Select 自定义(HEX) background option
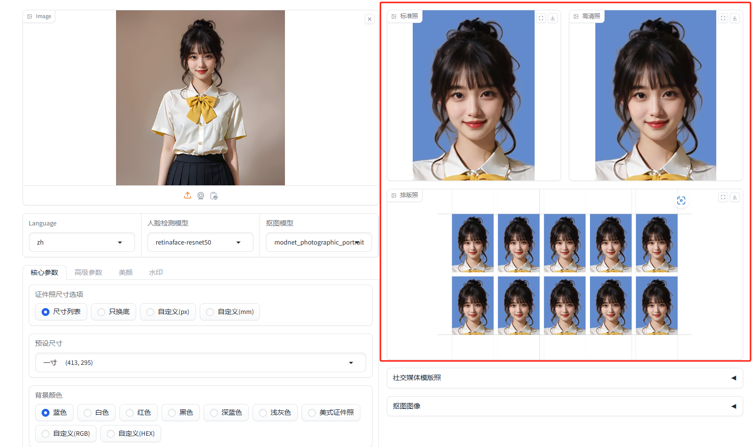This screenshot has width=752, height=447. click(131, 433)
